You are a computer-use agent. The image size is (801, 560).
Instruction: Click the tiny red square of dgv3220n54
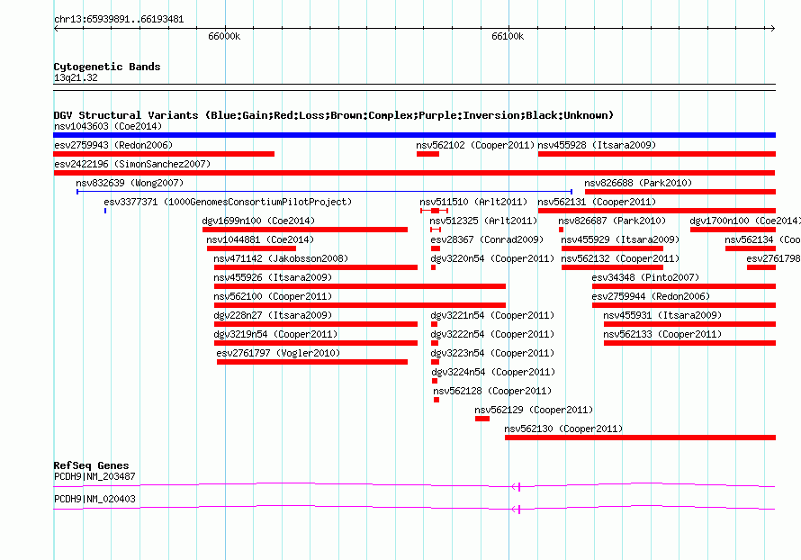click(433, 267)
